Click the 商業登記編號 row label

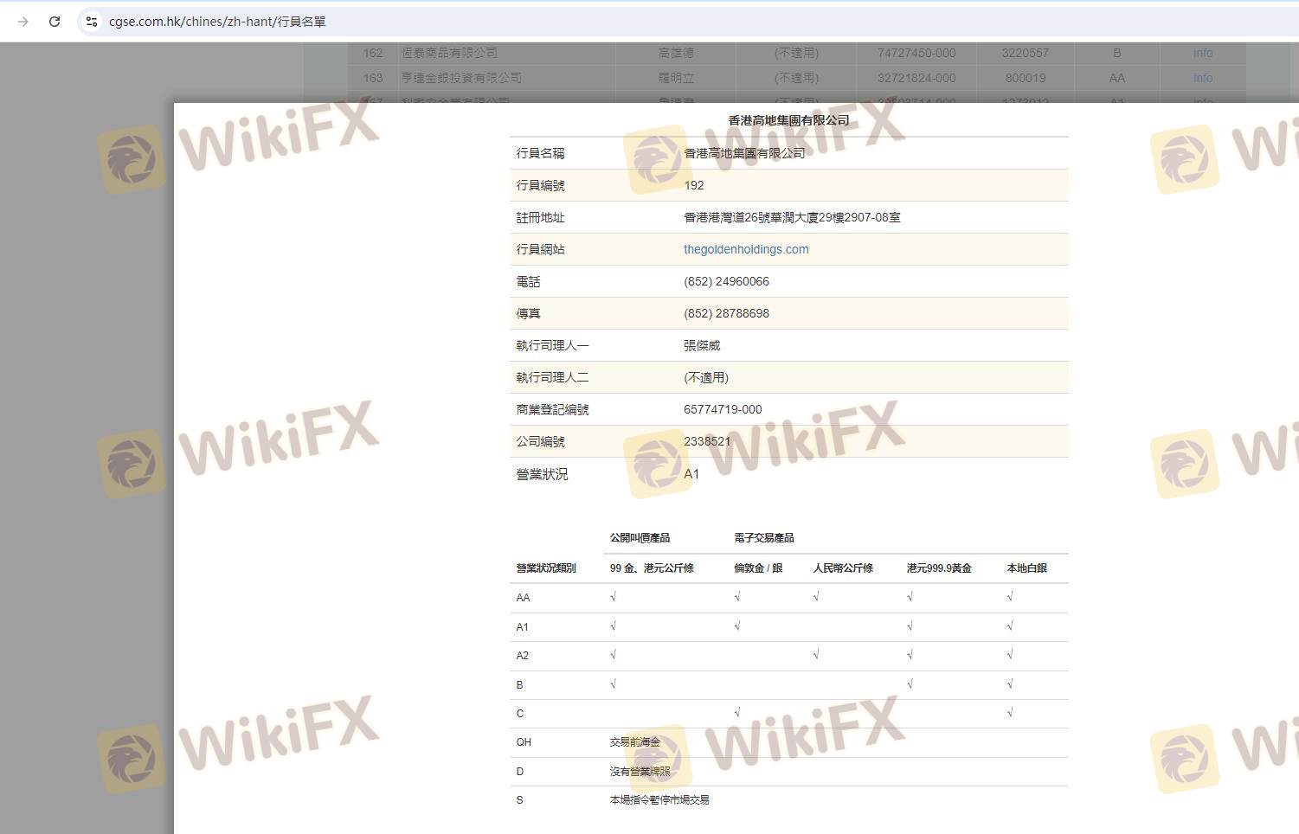coord(552,409)
